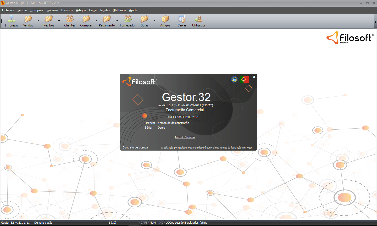The height and width of the screenshot is (226, 377).
Task: Expand the Vendas dropdown arrow
Action: pyautogui.click(x=38, y=21)
